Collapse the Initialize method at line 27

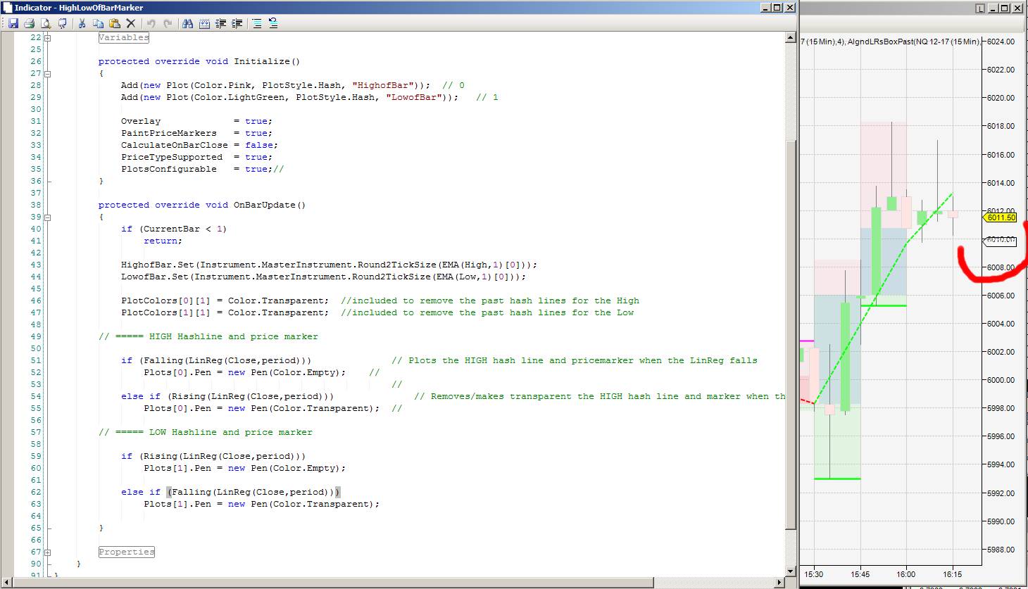(48, 74)
